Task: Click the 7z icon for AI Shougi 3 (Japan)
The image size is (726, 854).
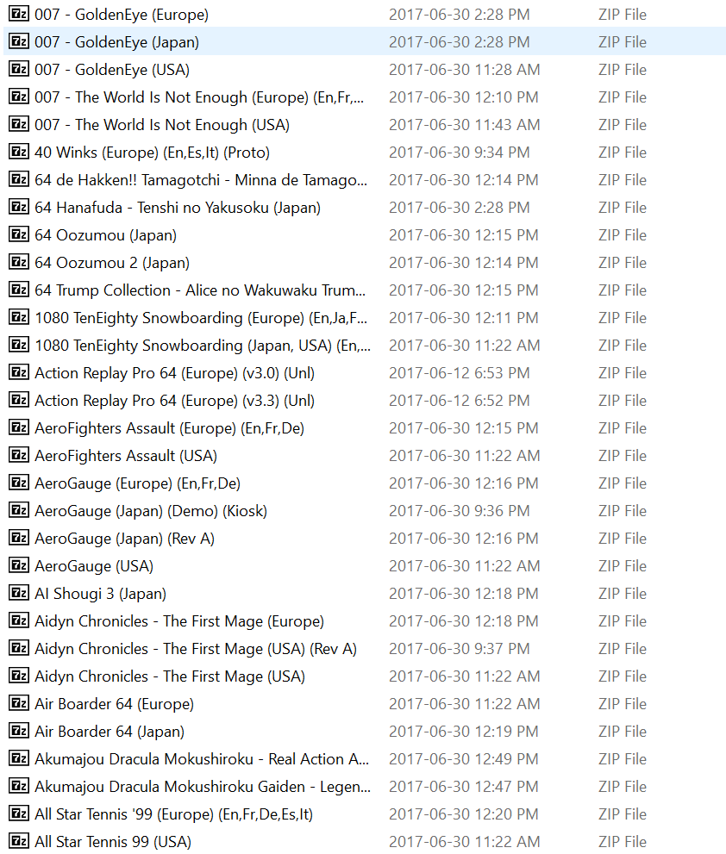Action: coord(19,593)
